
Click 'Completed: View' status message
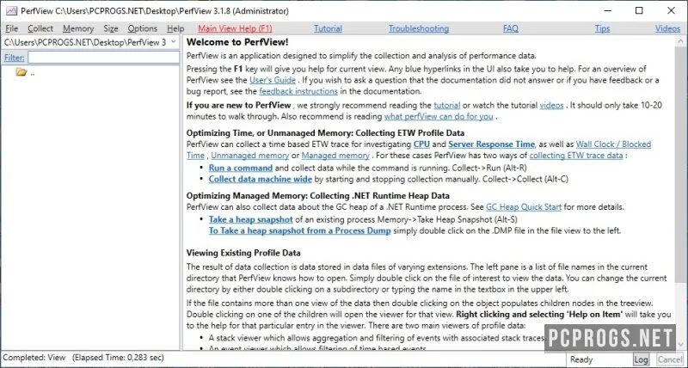point(34,358)
